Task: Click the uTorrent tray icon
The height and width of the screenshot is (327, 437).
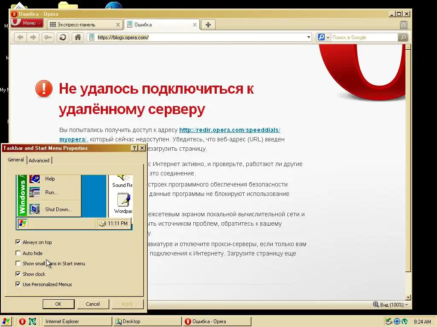Action: (405, 321)
